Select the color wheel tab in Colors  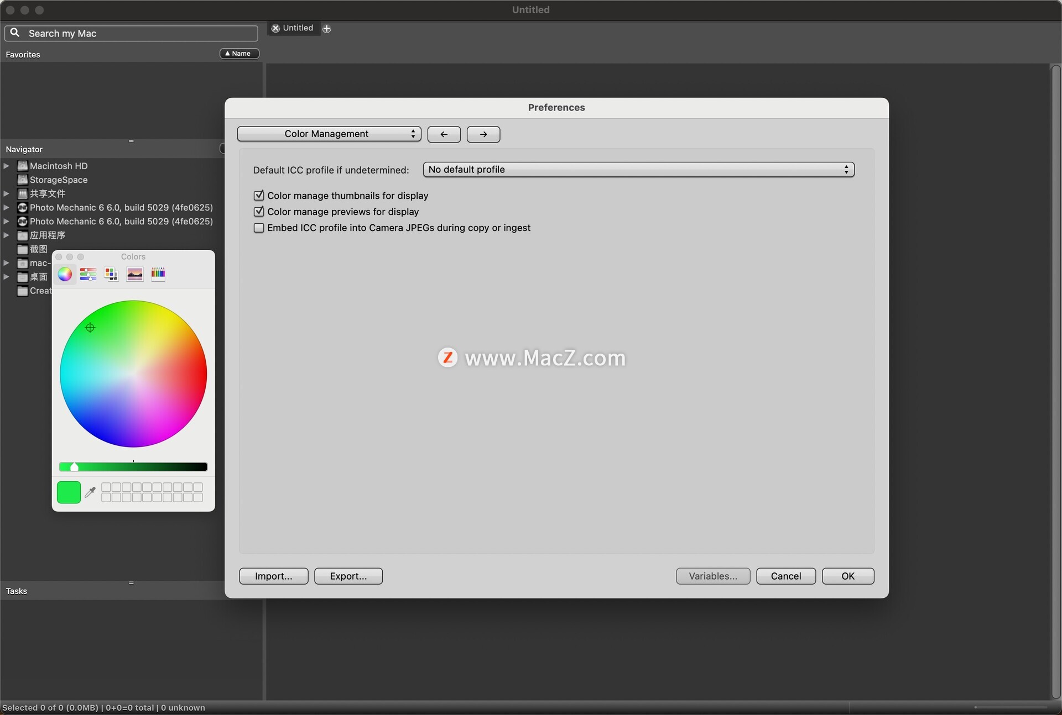[65, 274]
